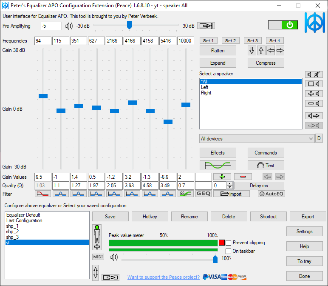
Task: Click the low-pass filter icon for 94 Hz
Action: click(x=43, y=194)
